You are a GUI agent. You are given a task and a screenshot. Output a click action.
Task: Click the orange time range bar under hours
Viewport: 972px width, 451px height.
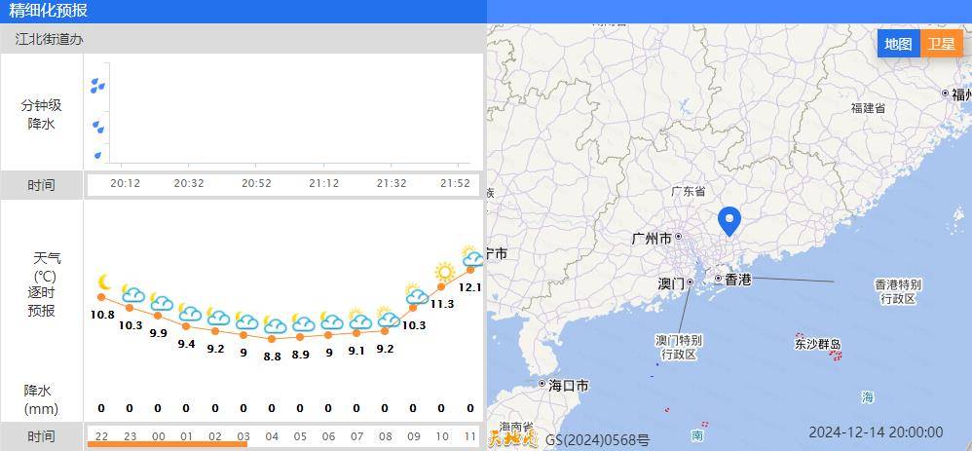[167, 445]
